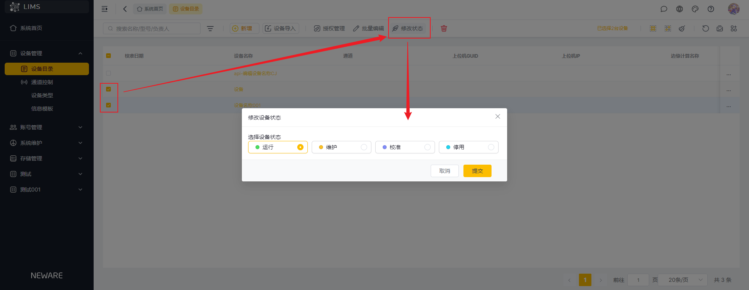Open more options for row 设备名称001

(729, 106)
